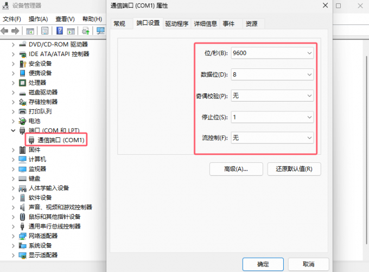The height and width of the screenshot is (272, 369).
Task: Open the 停止位(S) stop bits dropdown
Action: point(272,117)
